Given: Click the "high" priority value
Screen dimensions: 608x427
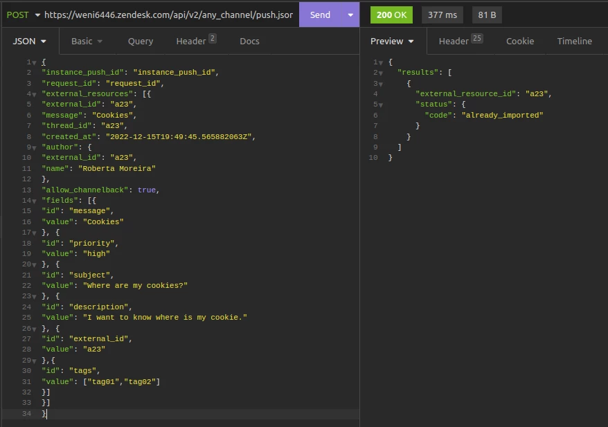Looking at the screenshot, I should click(96, 254).
